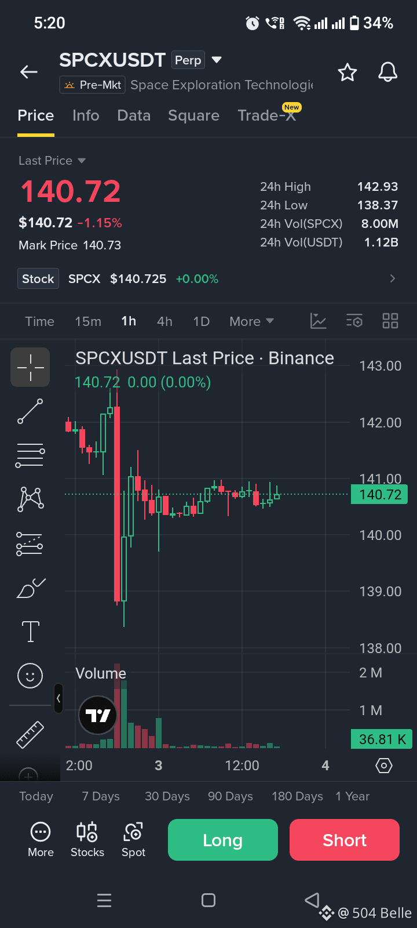417x928 pixels.
Task: Open the emoji sticker tool
Action: (x=30, y=676)
